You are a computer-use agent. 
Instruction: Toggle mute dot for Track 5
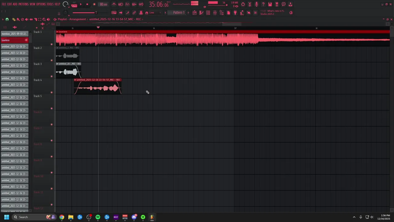(x=51, y=108)
